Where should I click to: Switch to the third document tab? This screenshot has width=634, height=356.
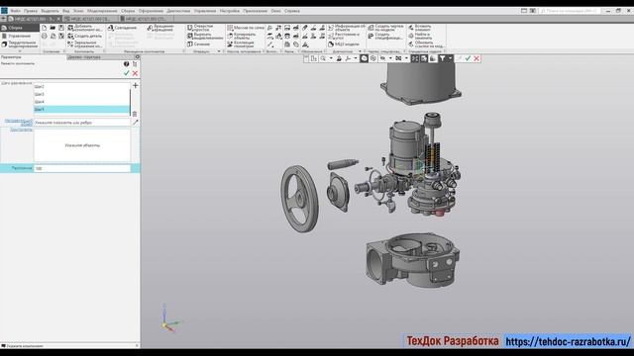click(146, 19)
